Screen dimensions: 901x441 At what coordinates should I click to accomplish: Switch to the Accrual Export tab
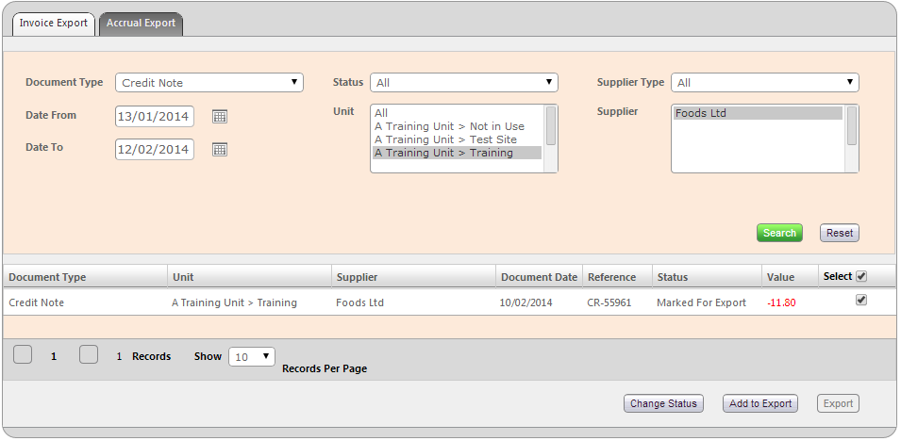tap(141, 24)
